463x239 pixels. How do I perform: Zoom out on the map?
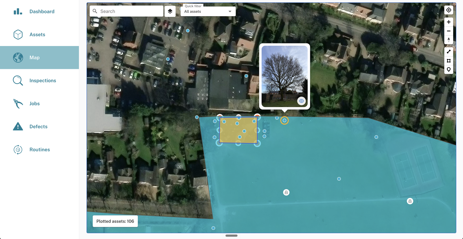449,31
